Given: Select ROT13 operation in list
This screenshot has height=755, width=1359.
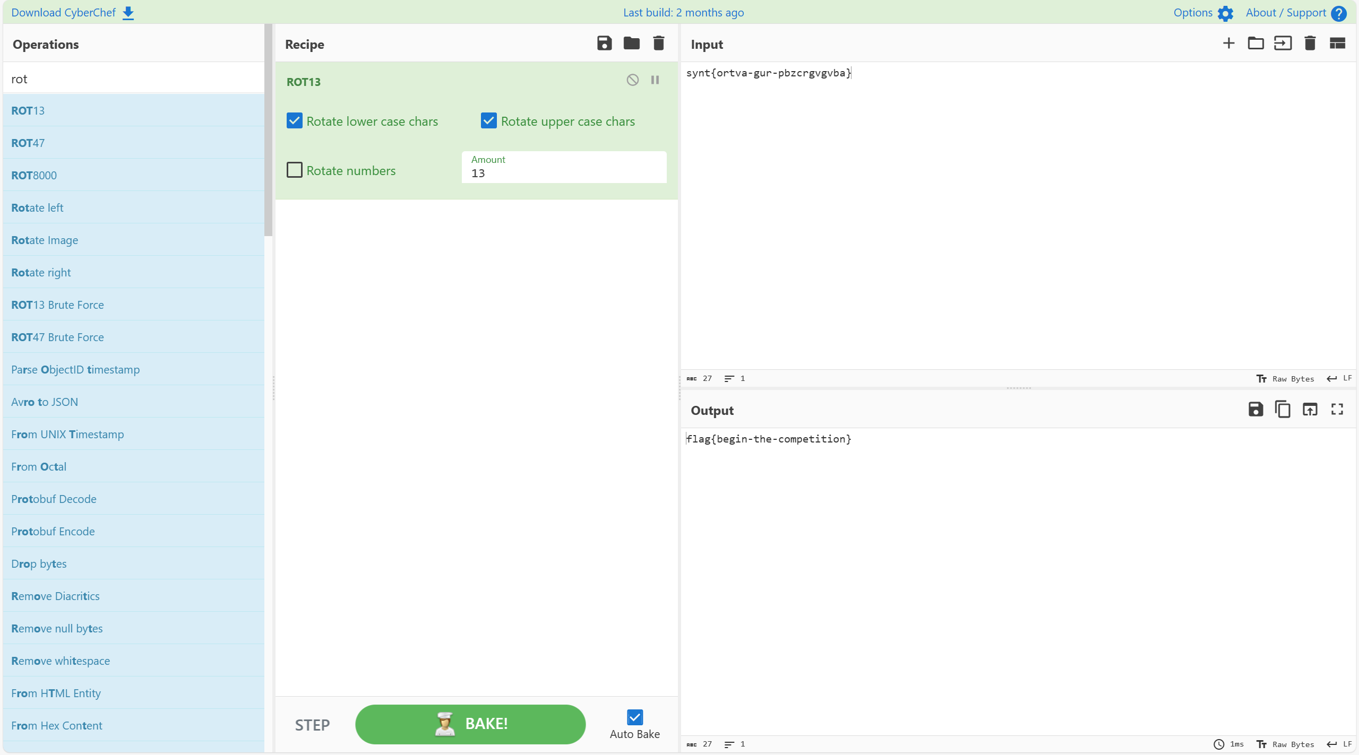Looking at the screenshot, I should pyautogui.click(x=133, y=111).
